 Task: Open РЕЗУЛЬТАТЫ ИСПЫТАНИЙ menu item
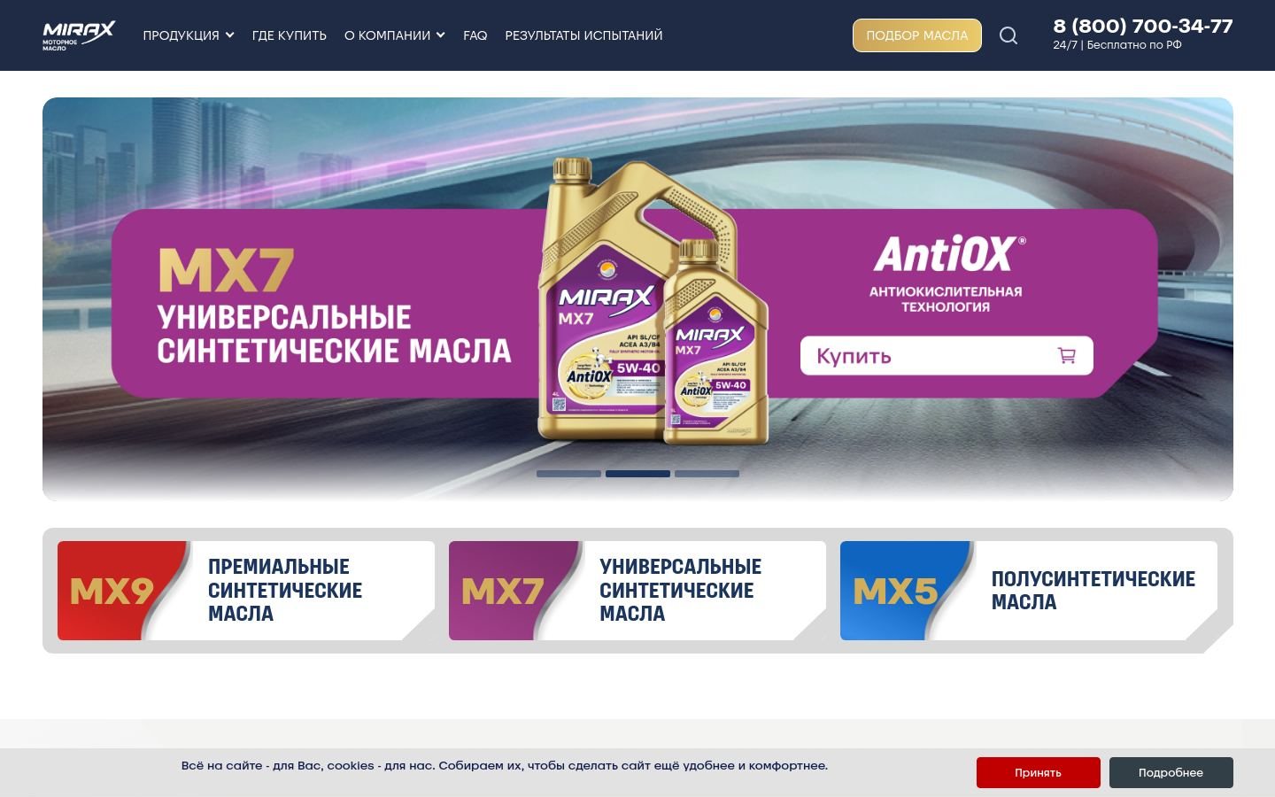coord(583,35)
